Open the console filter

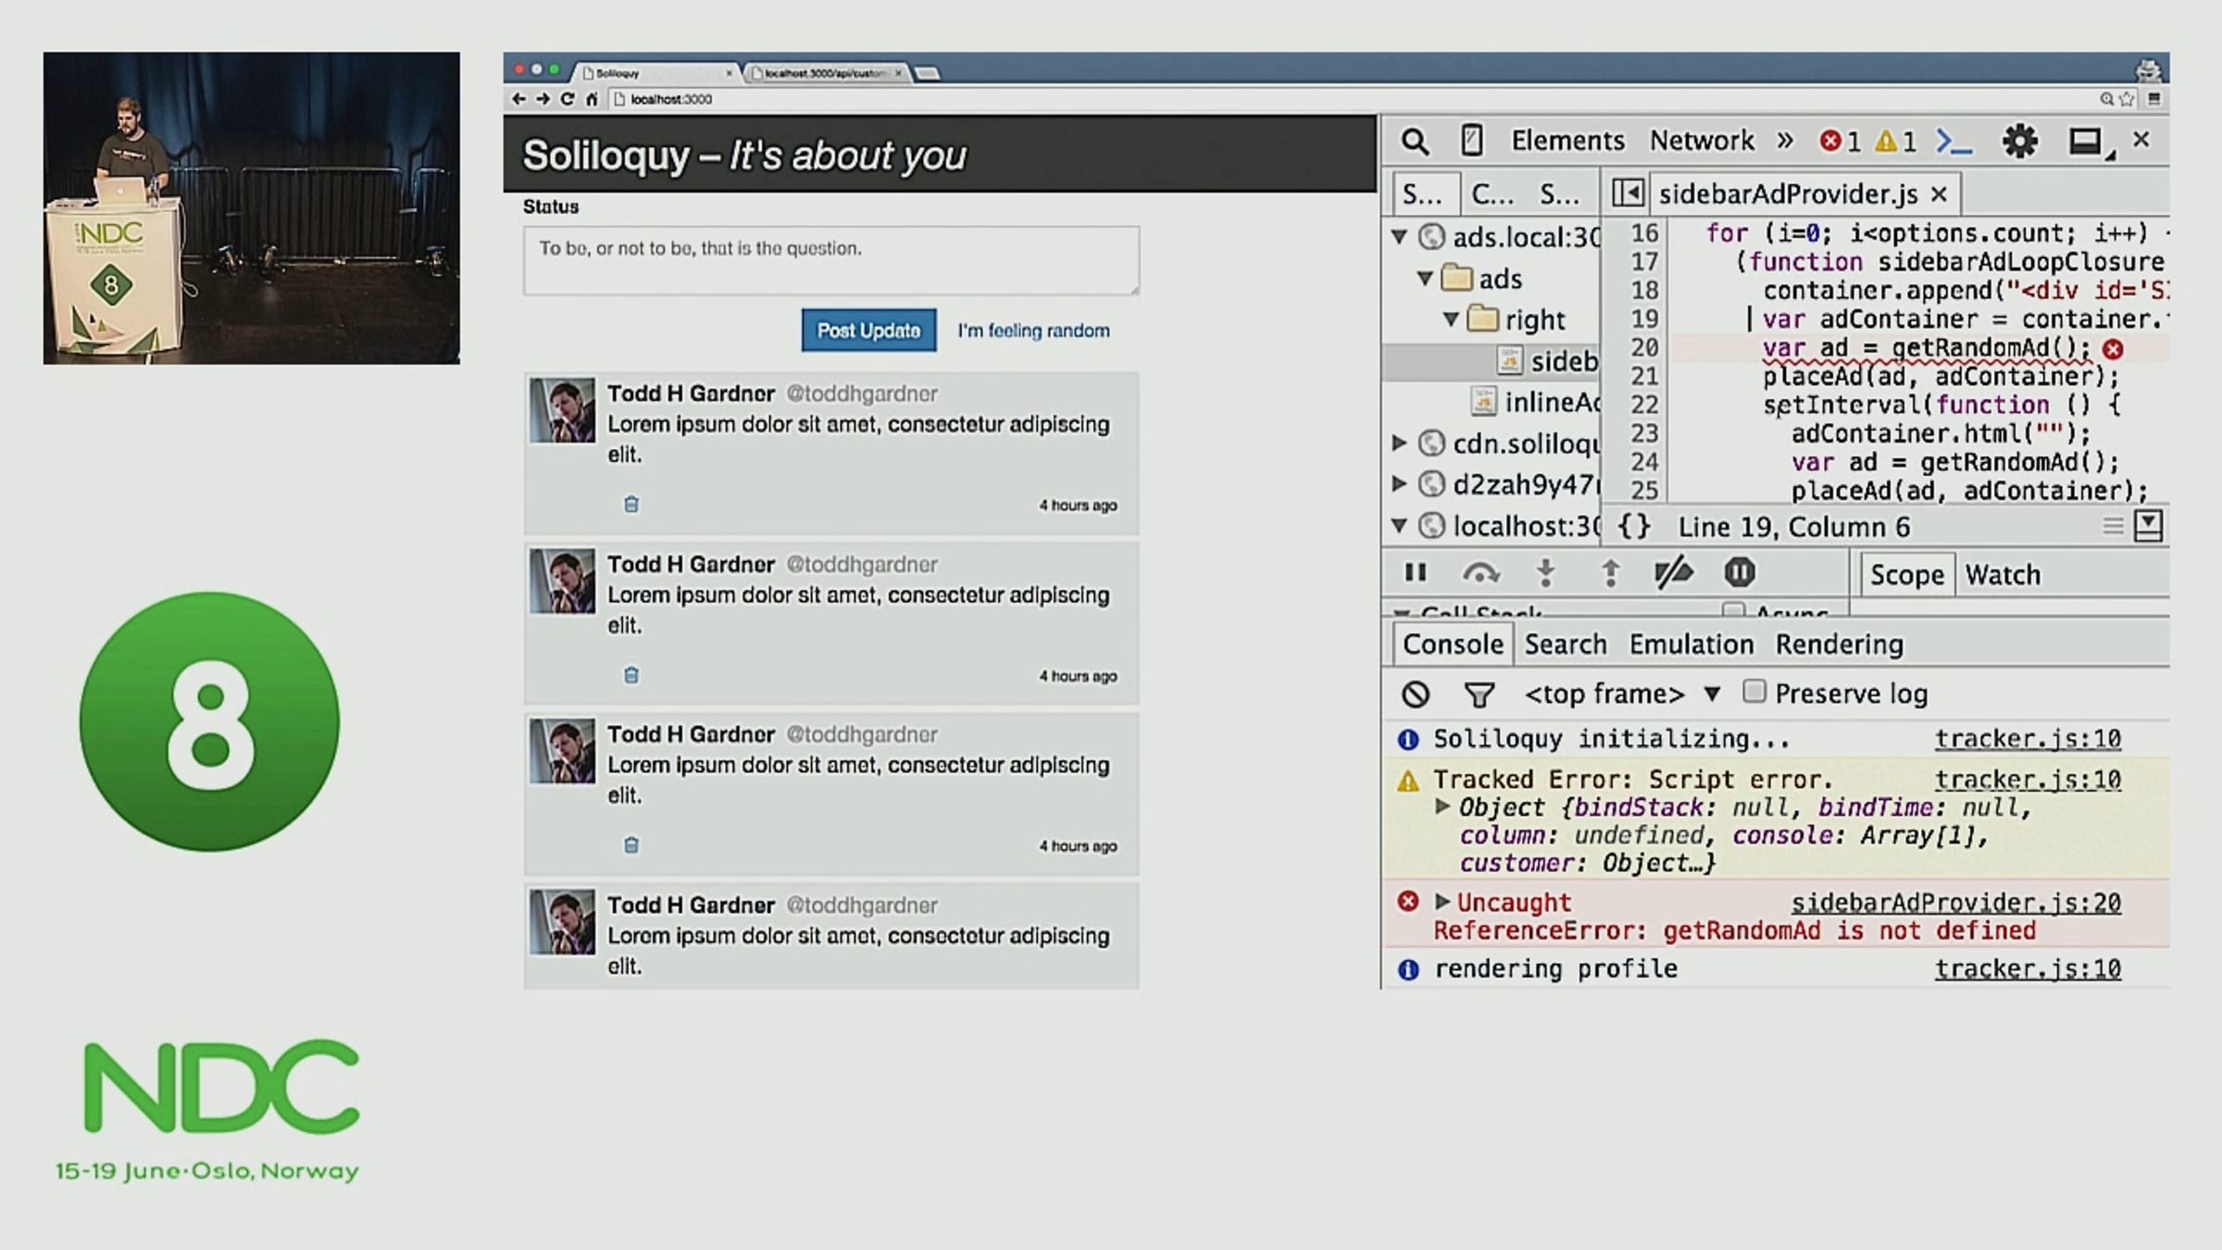coord(1479,694)
